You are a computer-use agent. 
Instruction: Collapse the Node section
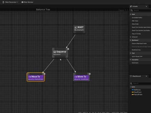(x=130, y=14)
